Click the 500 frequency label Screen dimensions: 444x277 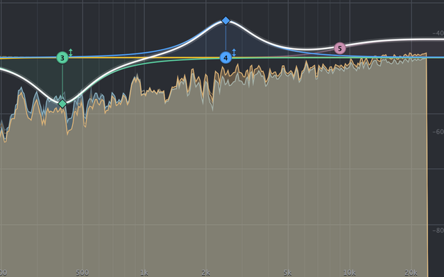pyautogui.click(x=83, y=273)
